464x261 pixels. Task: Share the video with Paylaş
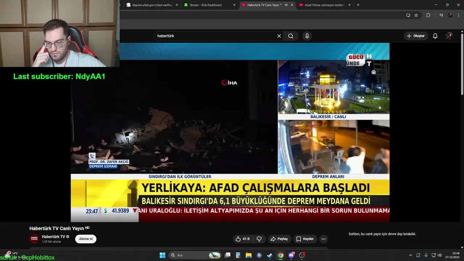click(x=279, y=239)
